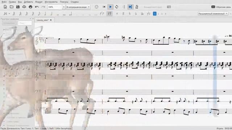Open note input mode dropdown arrow

click(x=9, y=14)
